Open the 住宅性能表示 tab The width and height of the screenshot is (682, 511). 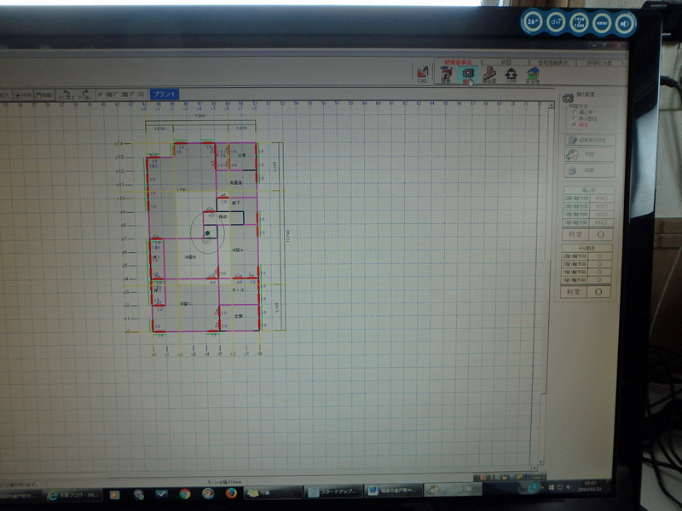(553, 63)
